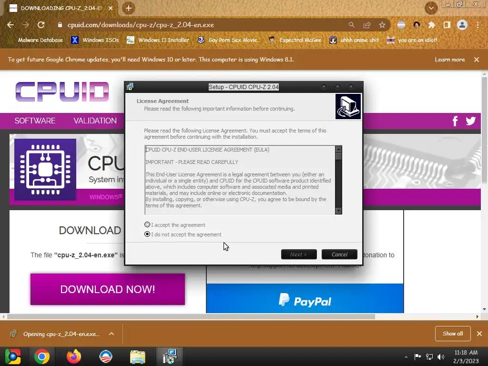Open the SOFTWARE menu on CPUID site

coord(35,121)
